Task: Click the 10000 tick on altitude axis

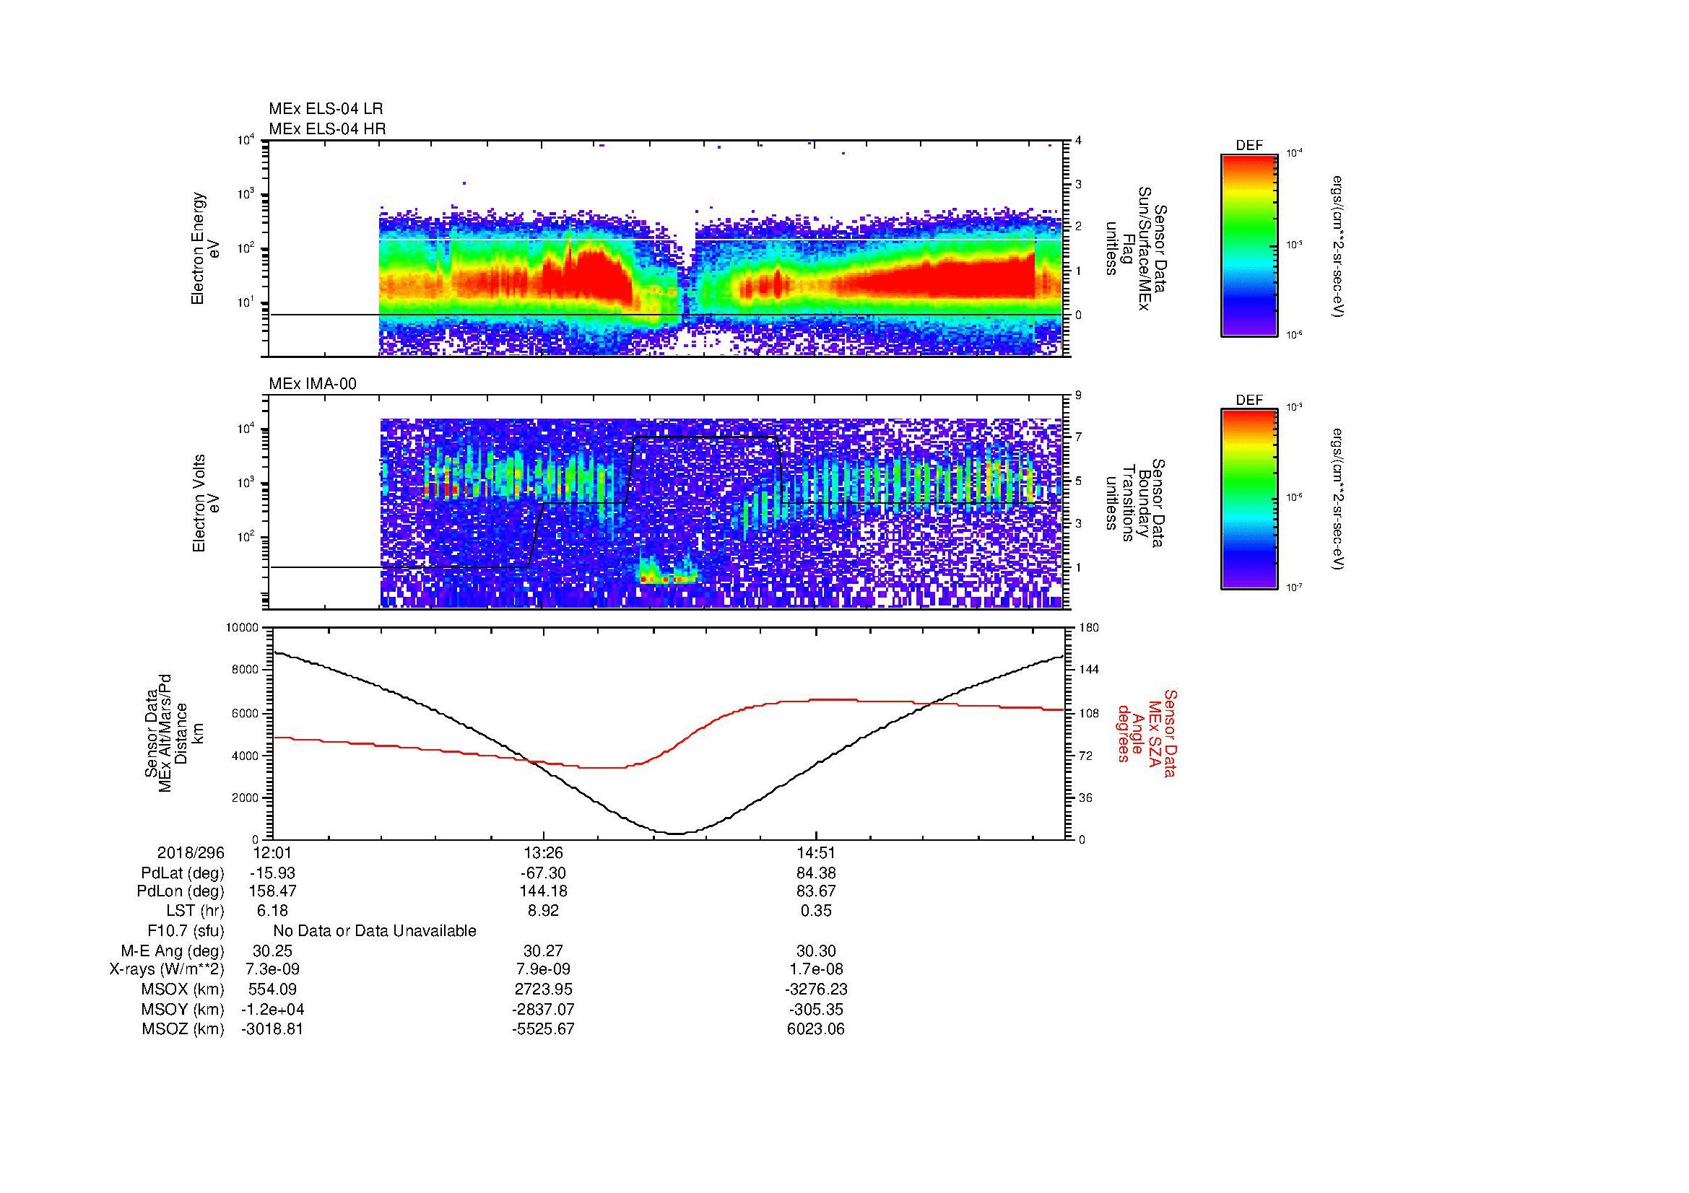Action: click(242, 628)
